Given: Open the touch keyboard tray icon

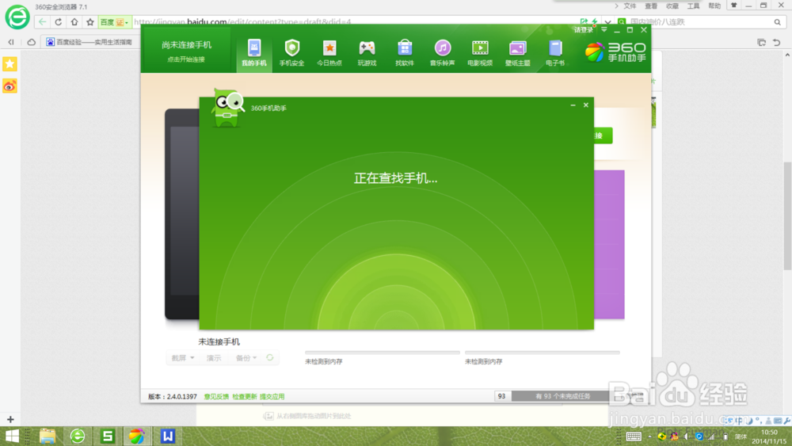Looking at the screenshot, I should (634, 436).
